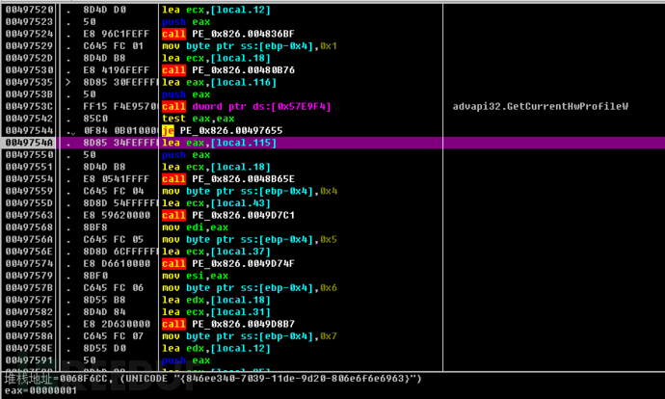Click the jump arrow marker at 00497535
Viewport: 665px width, 399px height.
click(68, 82)
